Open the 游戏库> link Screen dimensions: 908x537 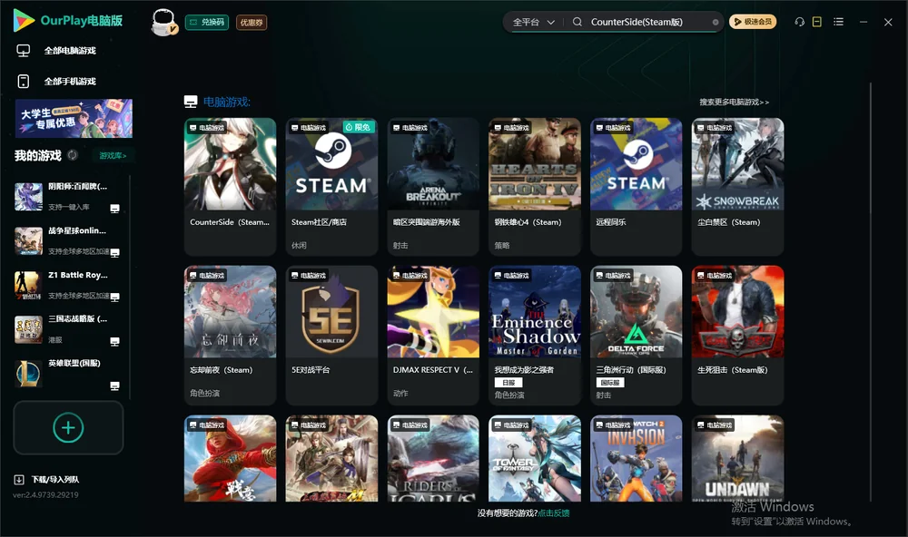click(x=113, y=156)
